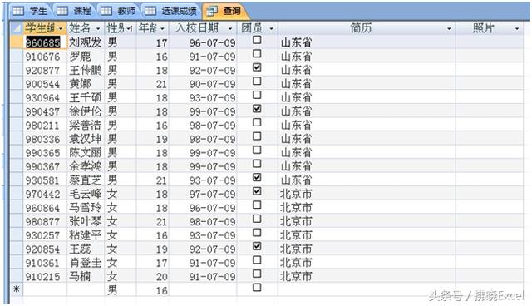Click student ID cell 910215
This screenshot has width=532, height=306.
coord(45,277)
